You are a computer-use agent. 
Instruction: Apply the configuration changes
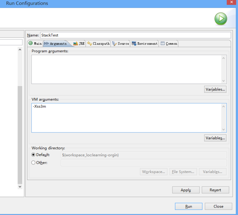186,190
